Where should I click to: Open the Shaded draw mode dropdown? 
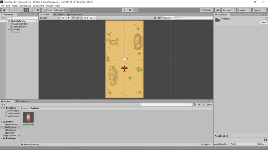point(49,18)
